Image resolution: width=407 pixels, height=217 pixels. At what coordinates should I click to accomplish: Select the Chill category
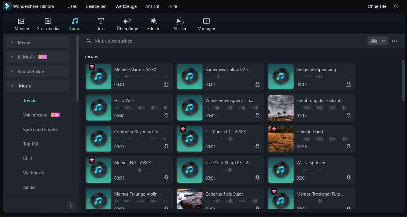27,158
